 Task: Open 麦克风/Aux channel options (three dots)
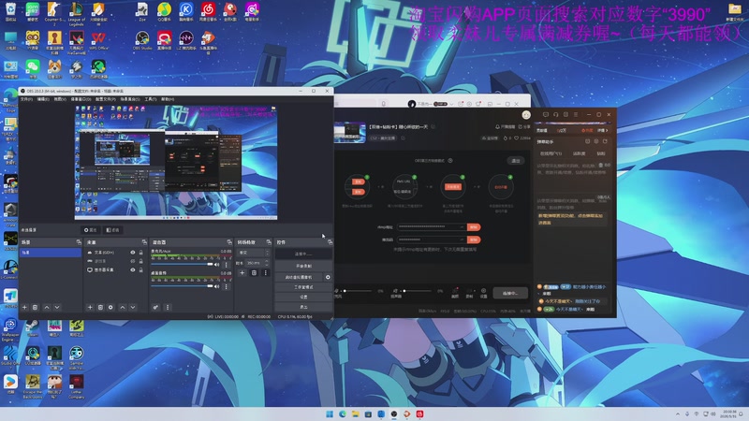pos(226,265)
